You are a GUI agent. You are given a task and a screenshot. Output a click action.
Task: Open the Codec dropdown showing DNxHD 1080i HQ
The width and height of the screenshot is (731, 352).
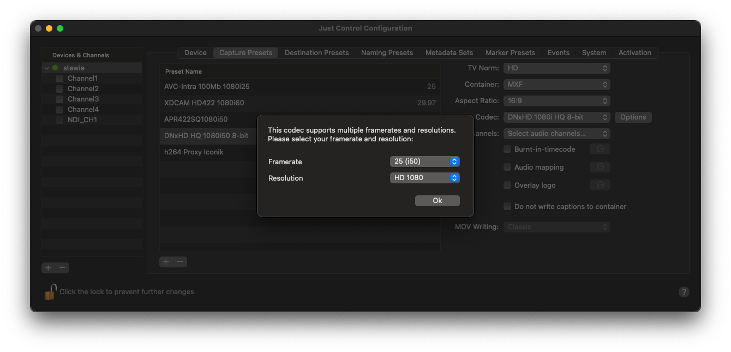pos(557,117)
